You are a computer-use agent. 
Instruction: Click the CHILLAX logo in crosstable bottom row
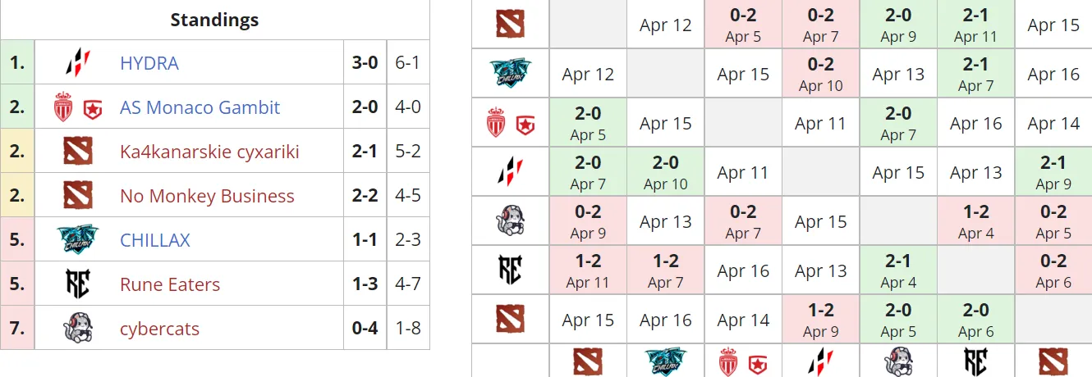pos(665,361)
